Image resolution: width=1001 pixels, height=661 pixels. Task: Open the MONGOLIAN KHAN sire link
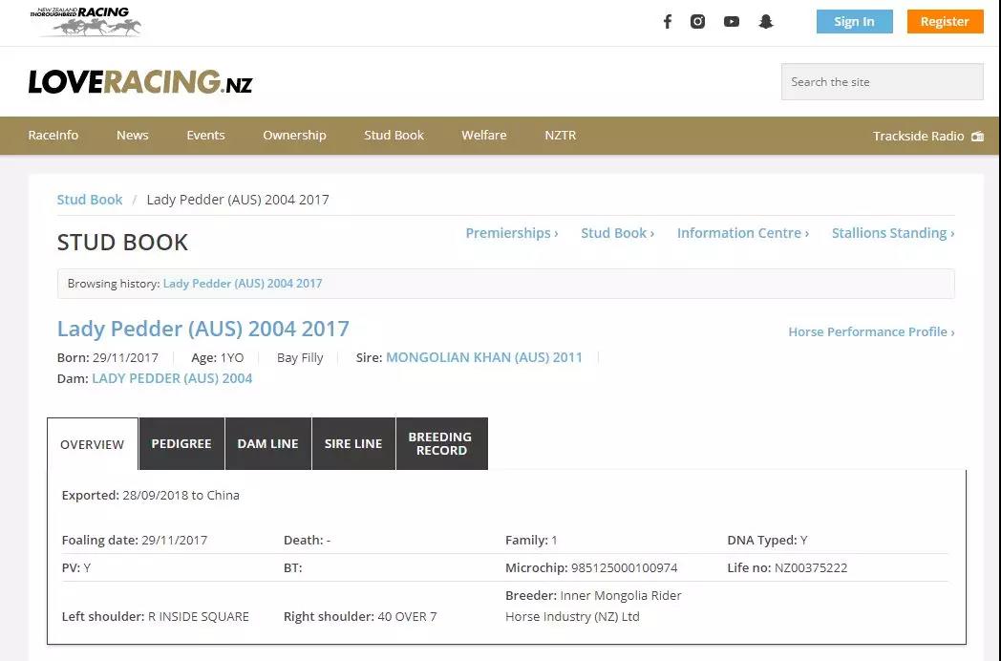coord(484,357)
